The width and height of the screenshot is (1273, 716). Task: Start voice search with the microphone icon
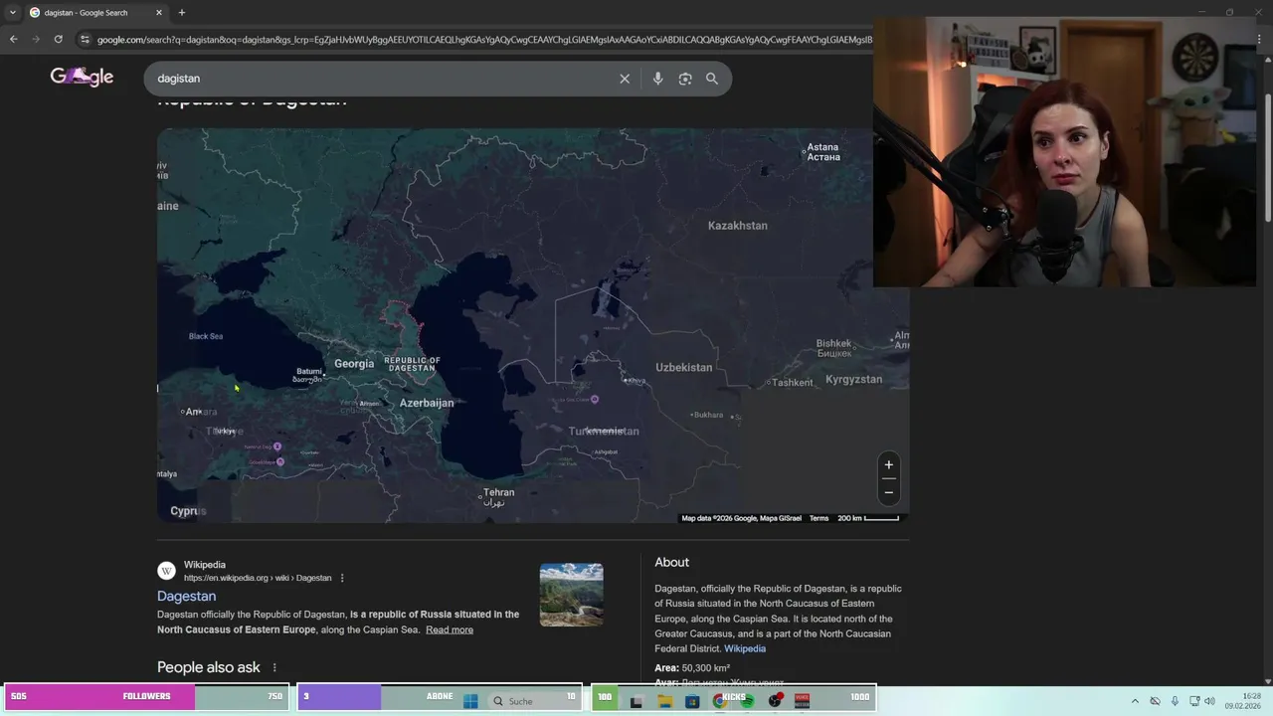(657, 79)
